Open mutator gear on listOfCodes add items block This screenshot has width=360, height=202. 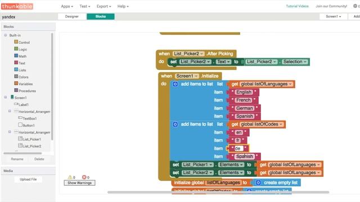pos(175,125)
